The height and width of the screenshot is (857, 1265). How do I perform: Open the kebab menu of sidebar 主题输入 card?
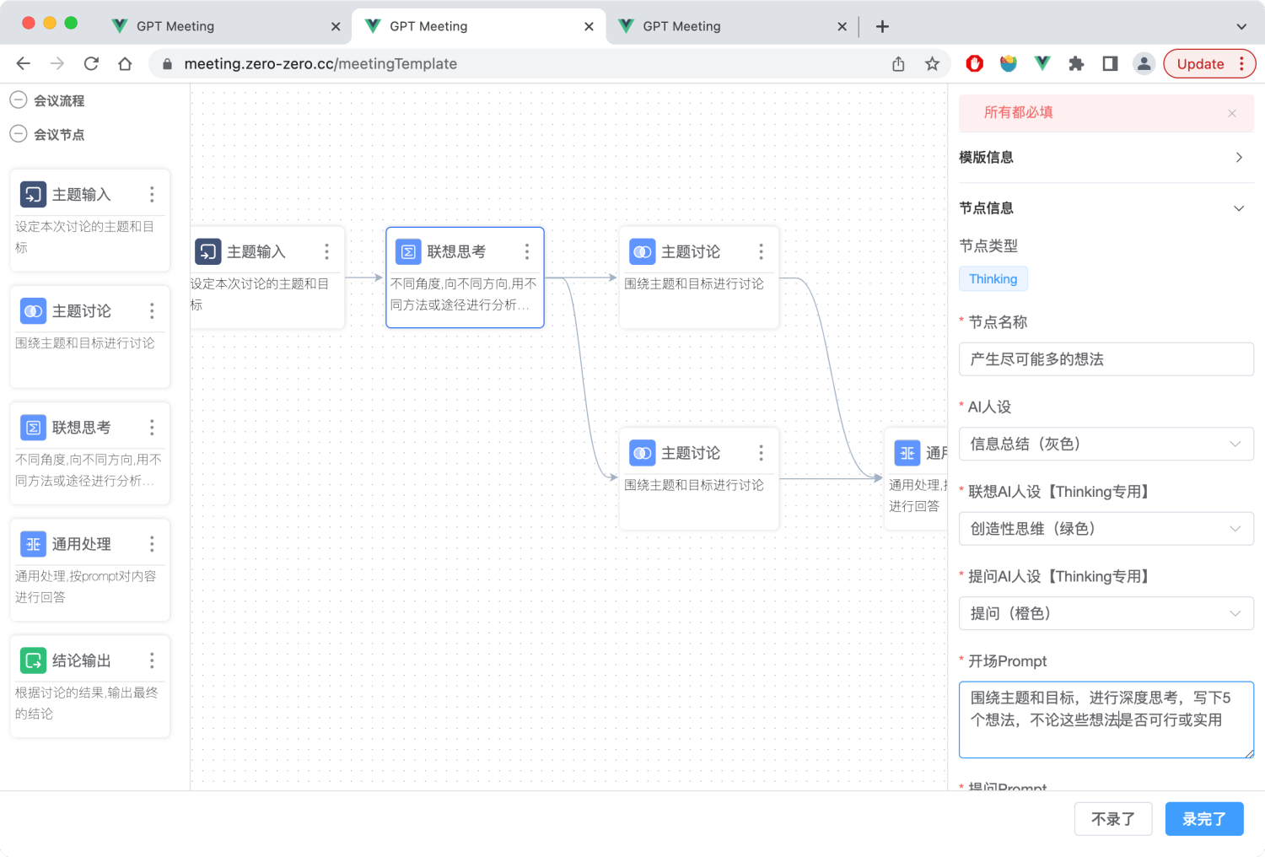(x=152, y=195)
